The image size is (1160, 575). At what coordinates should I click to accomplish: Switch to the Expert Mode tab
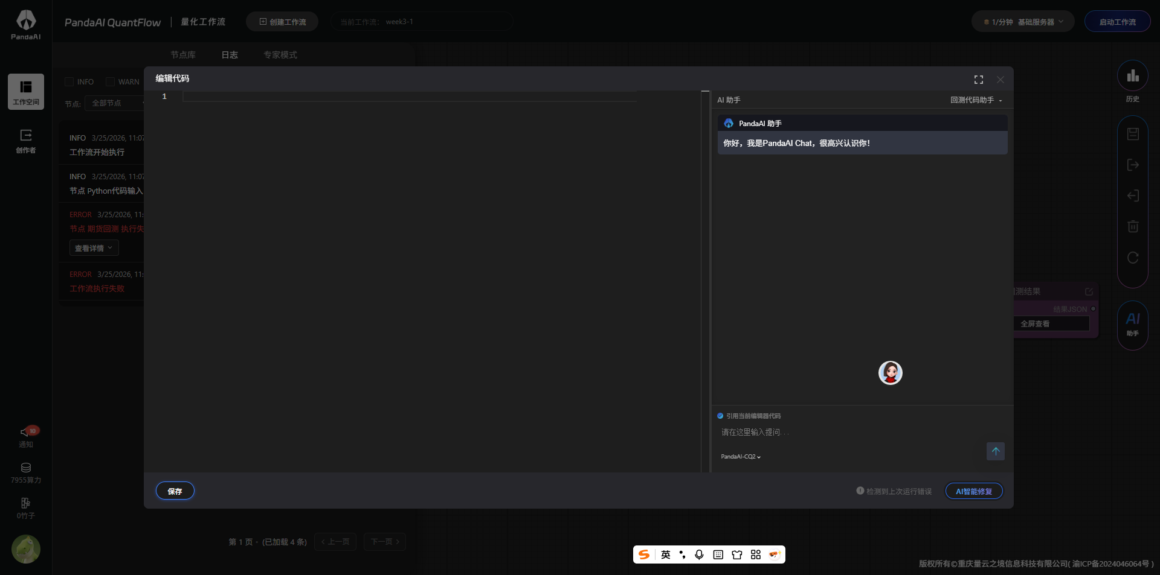pos(280,55)
